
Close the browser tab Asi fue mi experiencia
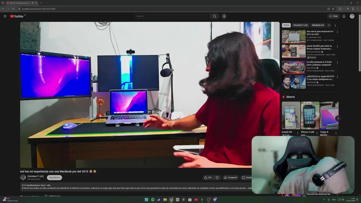tap(36, 3)
